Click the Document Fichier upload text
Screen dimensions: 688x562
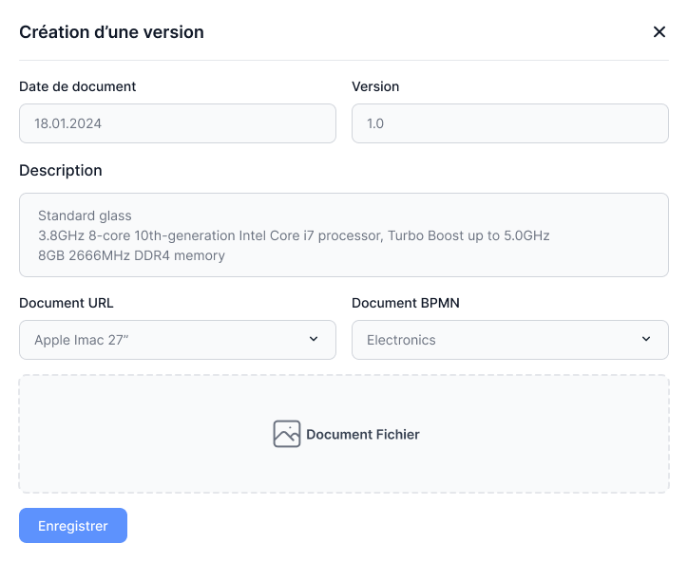363,435
